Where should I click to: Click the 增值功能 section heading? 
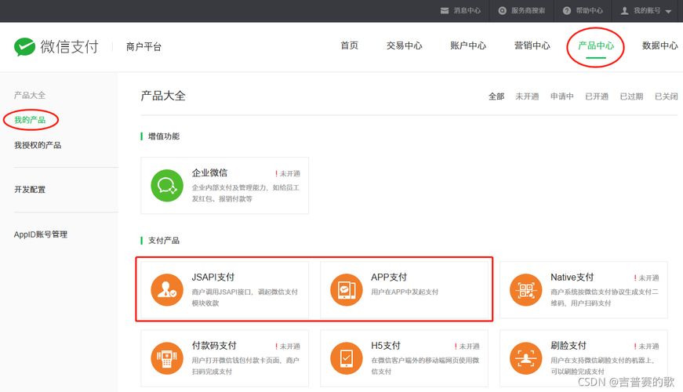pyautogui.click(x=164, y=136)
